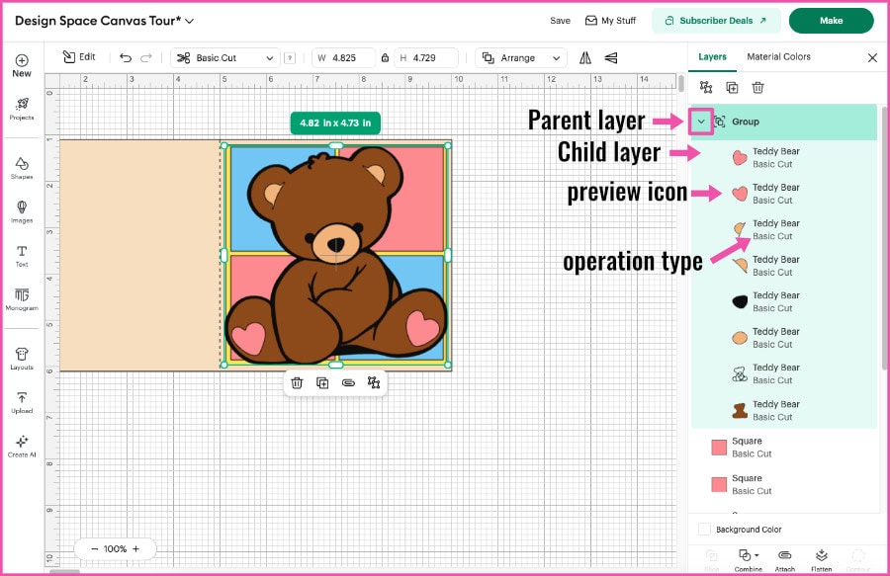Screen dimensions: 890x576
Task: Click the width field showing 4.825
Action: click(x=344, y=58)
